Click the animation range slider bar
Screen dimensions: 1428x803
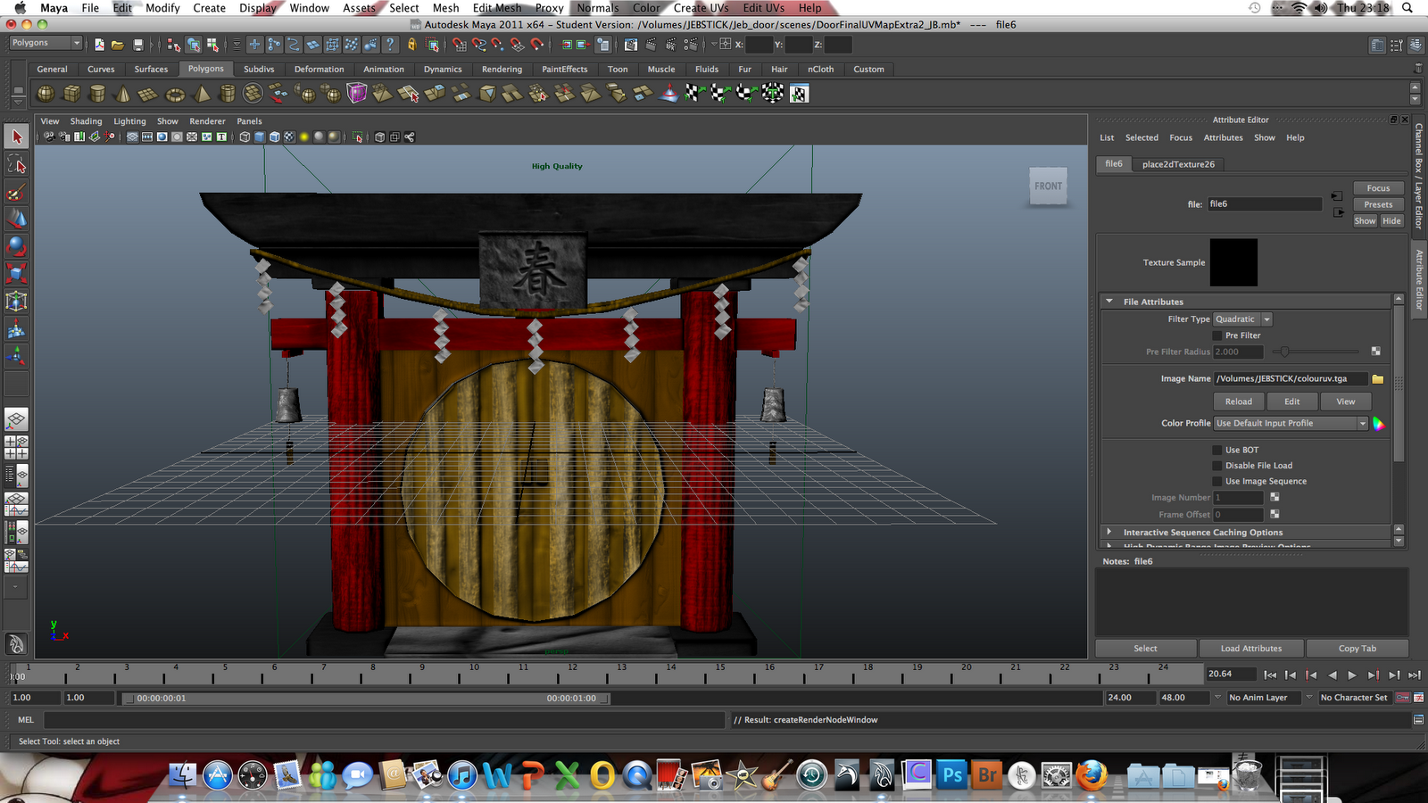(x=366, y=699)
